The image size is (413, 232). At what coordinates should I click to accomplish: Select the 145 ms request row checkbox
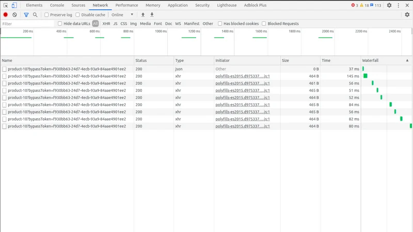coord(5,76)
